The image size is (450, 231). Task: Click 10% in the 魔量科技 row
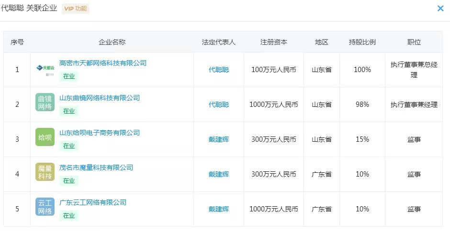[362, 174]
